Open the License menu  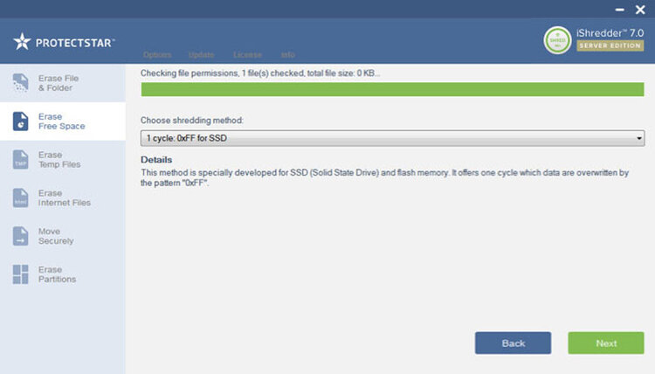(x=247, y=55)
